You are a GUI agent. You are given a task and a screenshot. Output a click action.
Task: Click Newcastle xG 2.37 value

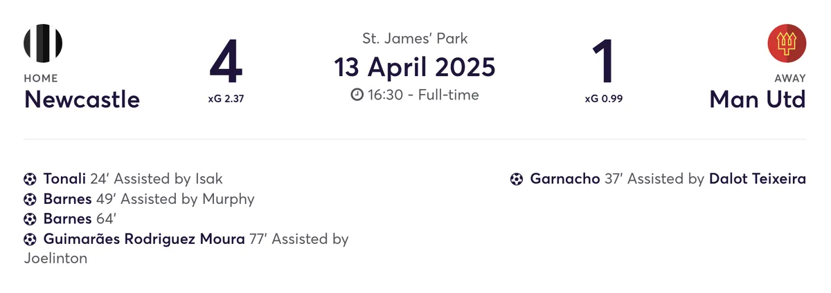click(226, 99)
